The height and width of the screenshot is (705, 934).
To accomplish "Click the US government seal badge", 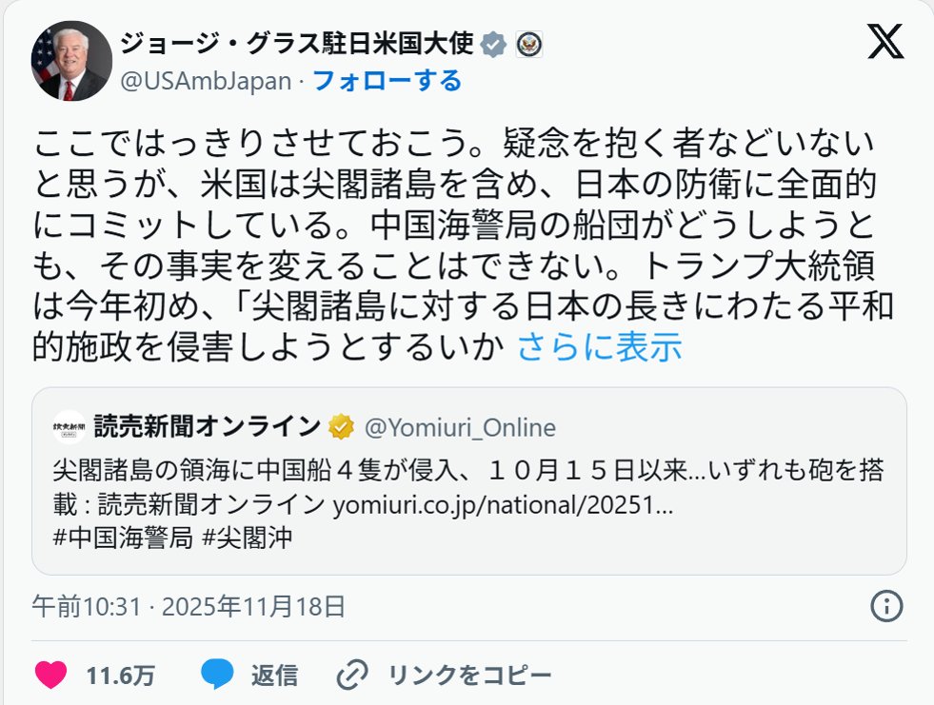I will (x=528, y=44).
